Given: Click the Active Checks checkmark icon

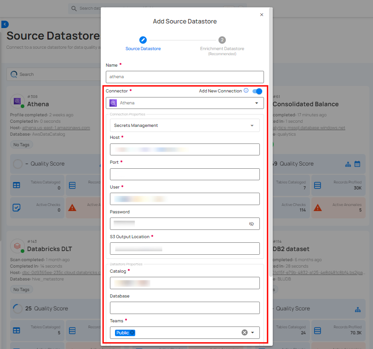Looking at the screenshot, I should pos(17,208).
